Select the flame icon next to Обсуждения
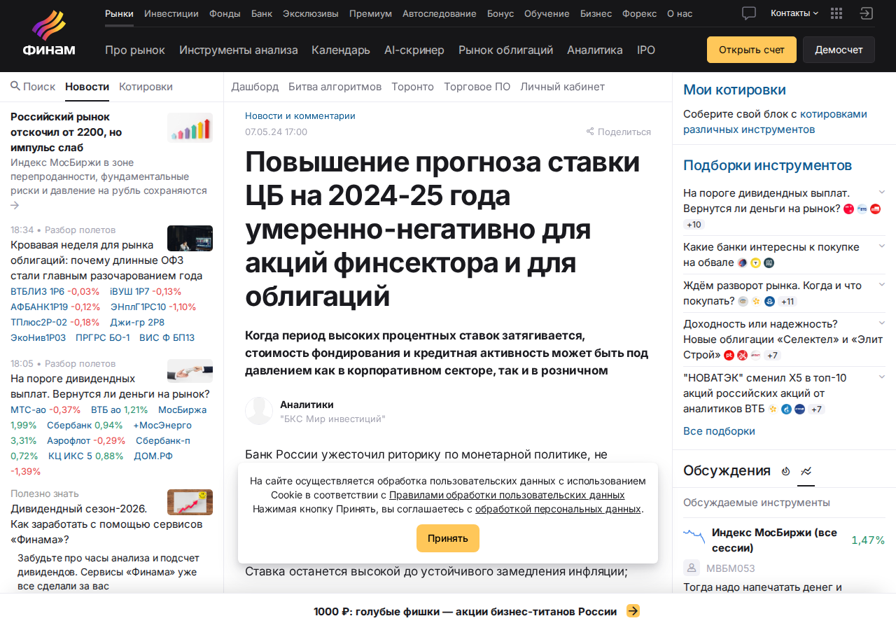Image resolution: width=896 pixels, height=630 pixels. click(x=785, y=471)
